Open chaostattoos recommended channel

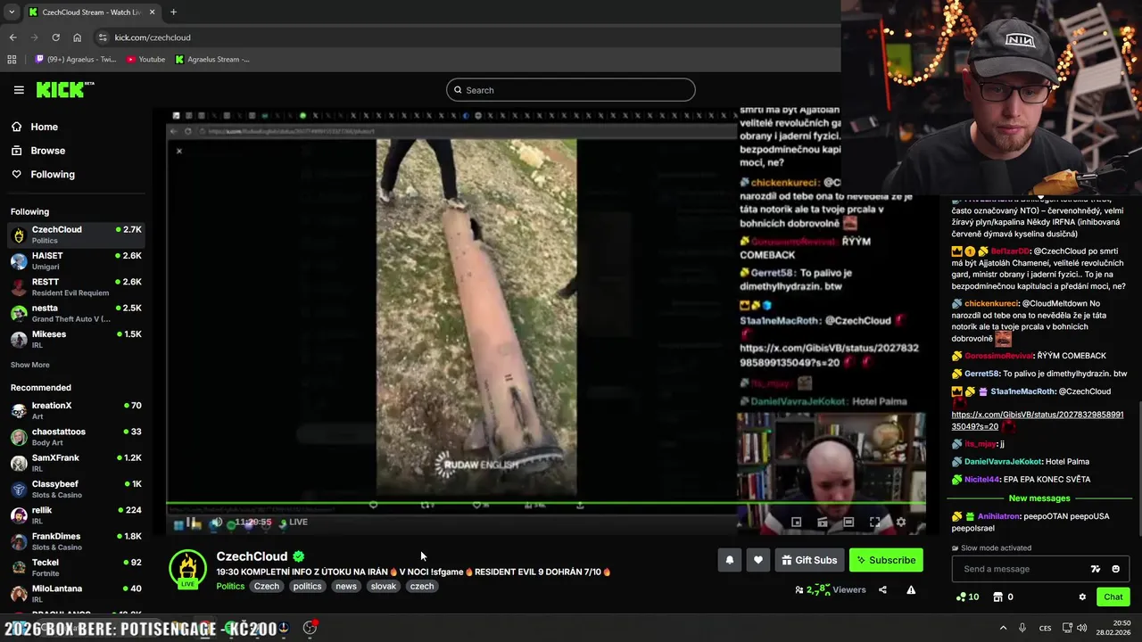click(x=76, y=436)
